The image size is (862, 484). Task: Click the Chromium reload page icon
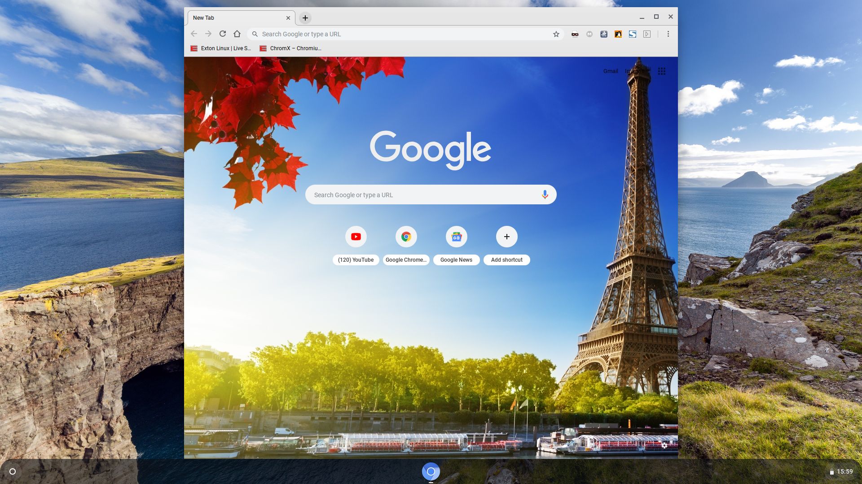click(223, 34)
